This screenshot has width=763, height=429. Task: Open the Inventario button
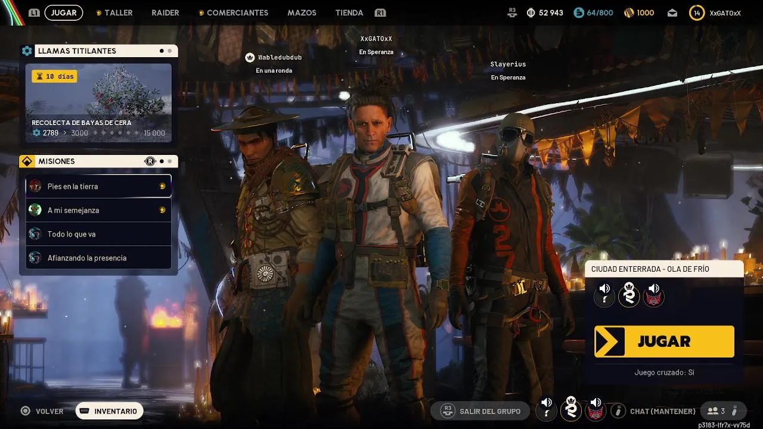coord(110,411)
